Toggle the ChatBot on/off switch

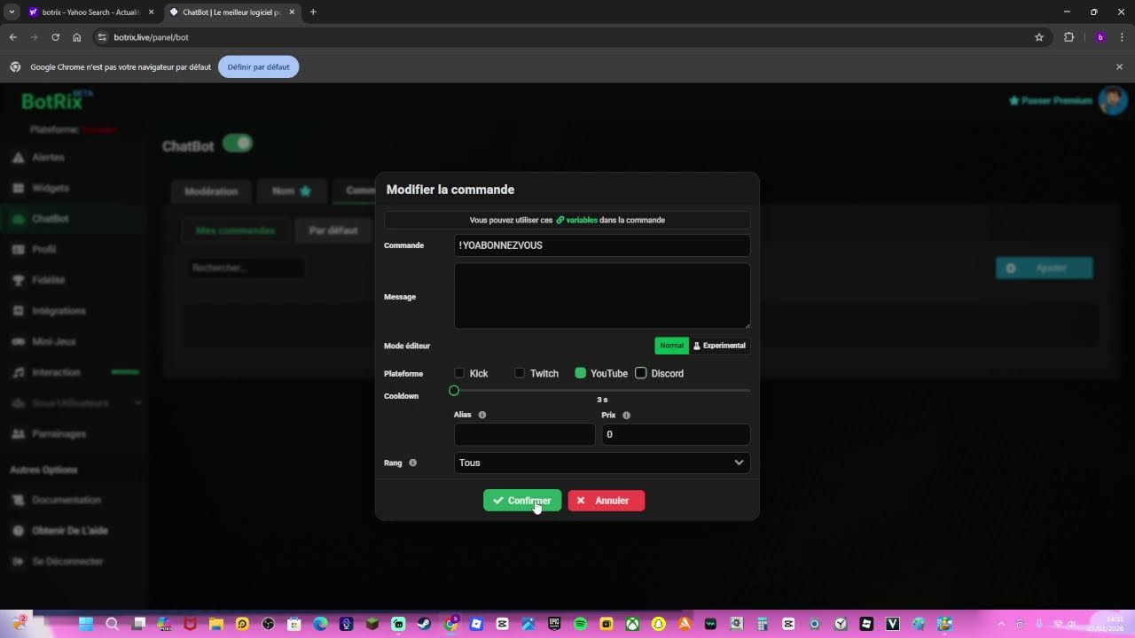point(238,144)
